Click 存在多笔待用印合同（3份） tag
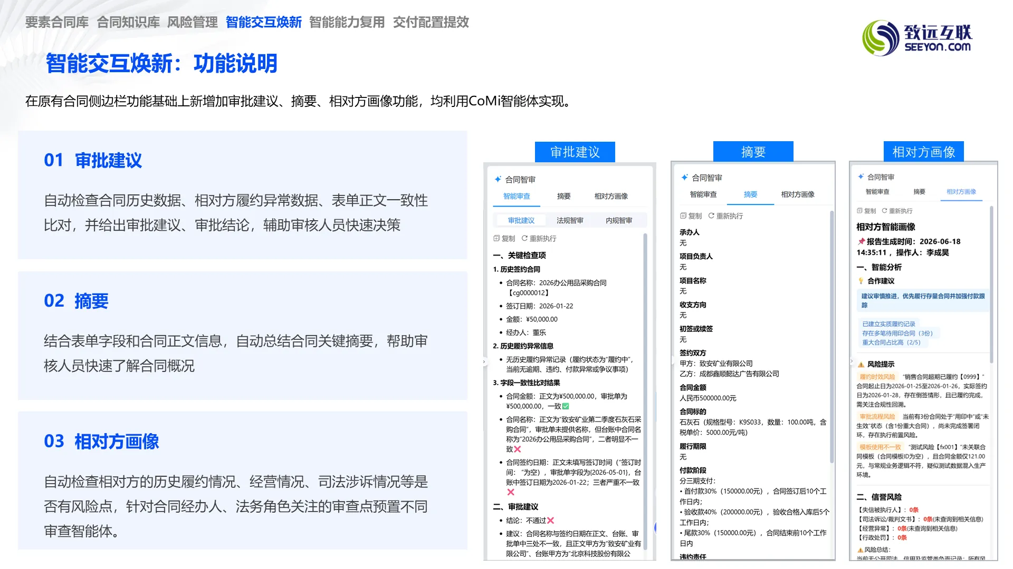1013x569 pixels. tap(897, 333)
